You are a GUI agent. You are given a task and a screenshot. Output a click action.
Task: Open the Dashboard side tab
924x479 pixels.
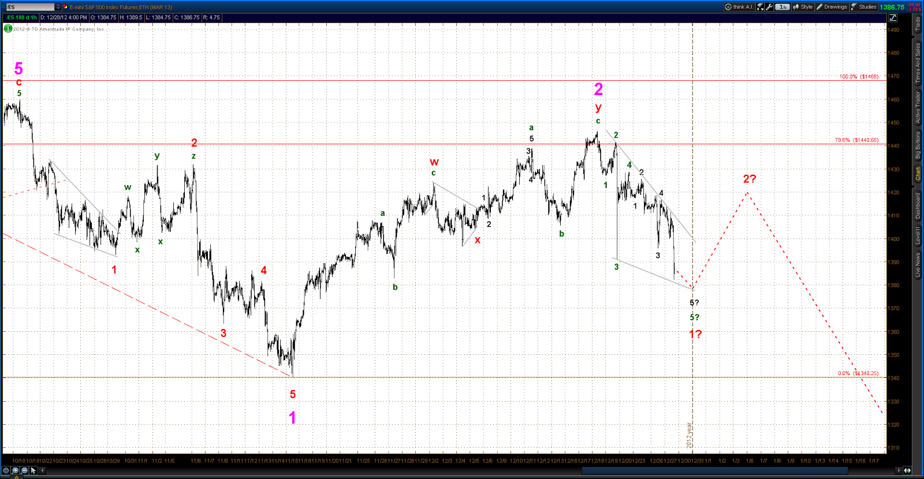point(917,205)
